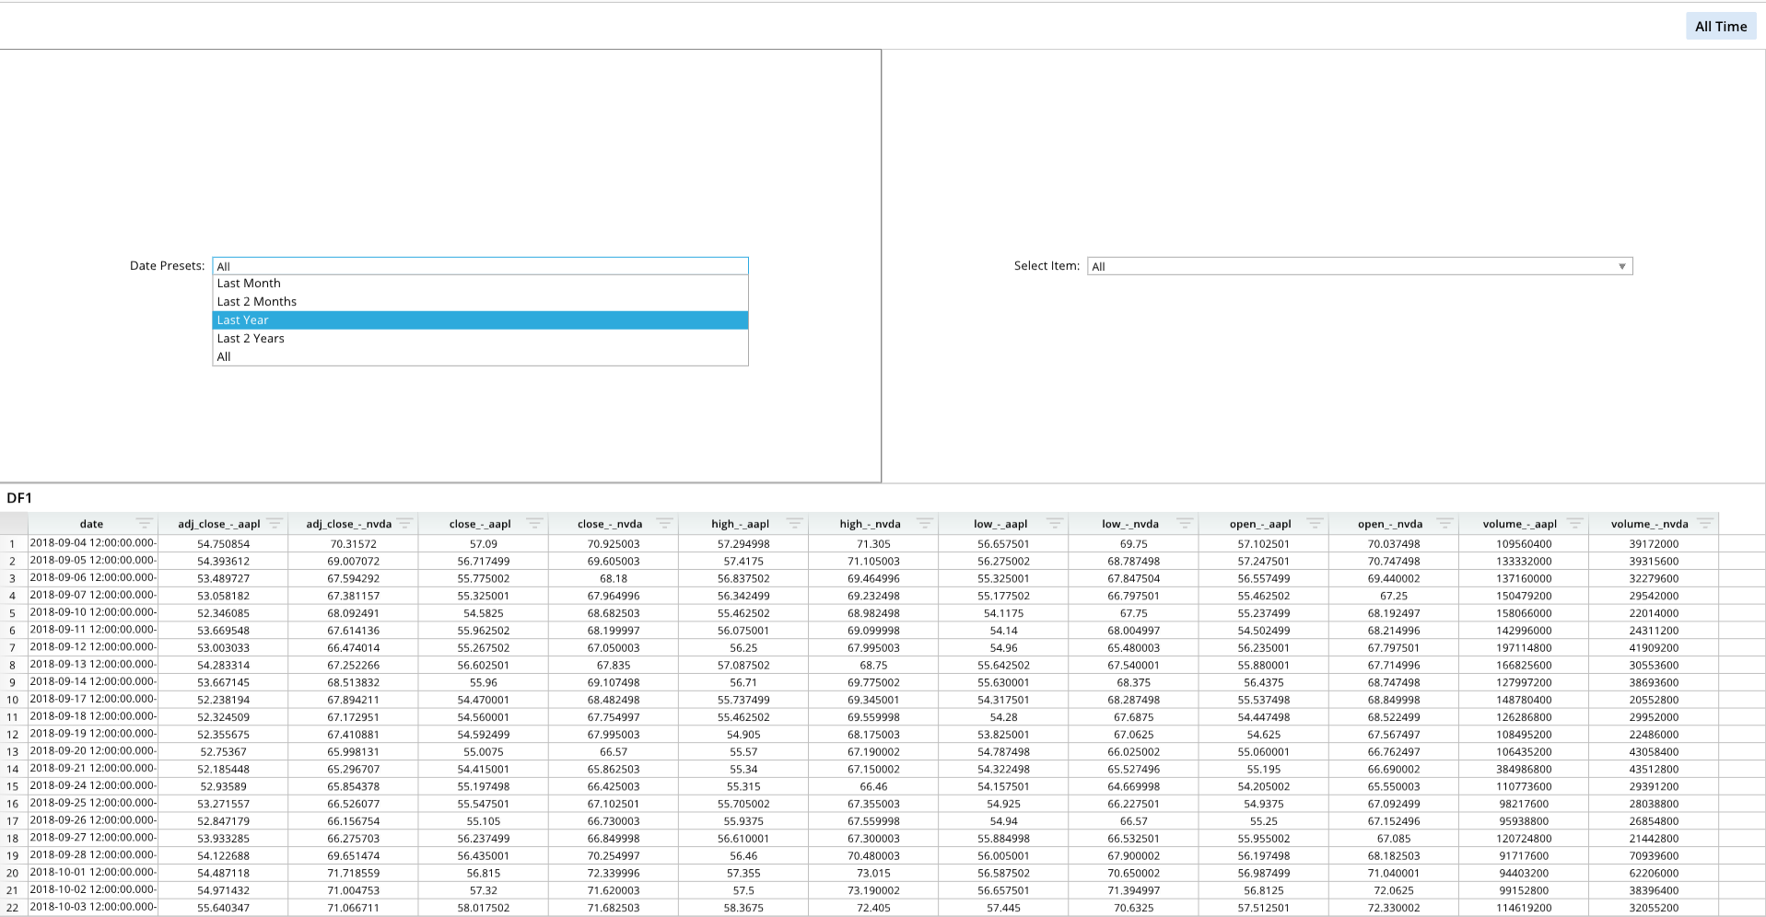Open filter icon for adj_close_-_nvda column
Image resolution: width=1766 pixels, height=917 pixels.
point(403,524)
